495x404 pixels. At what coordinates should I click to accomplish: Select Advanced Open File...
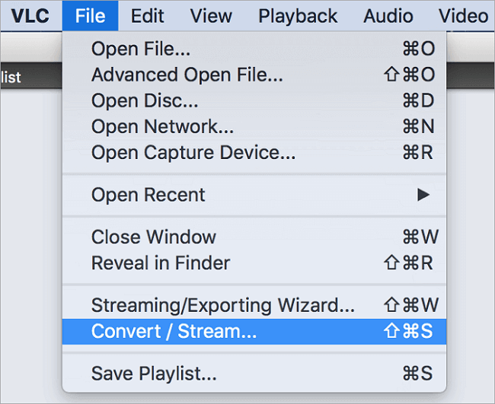187,75
